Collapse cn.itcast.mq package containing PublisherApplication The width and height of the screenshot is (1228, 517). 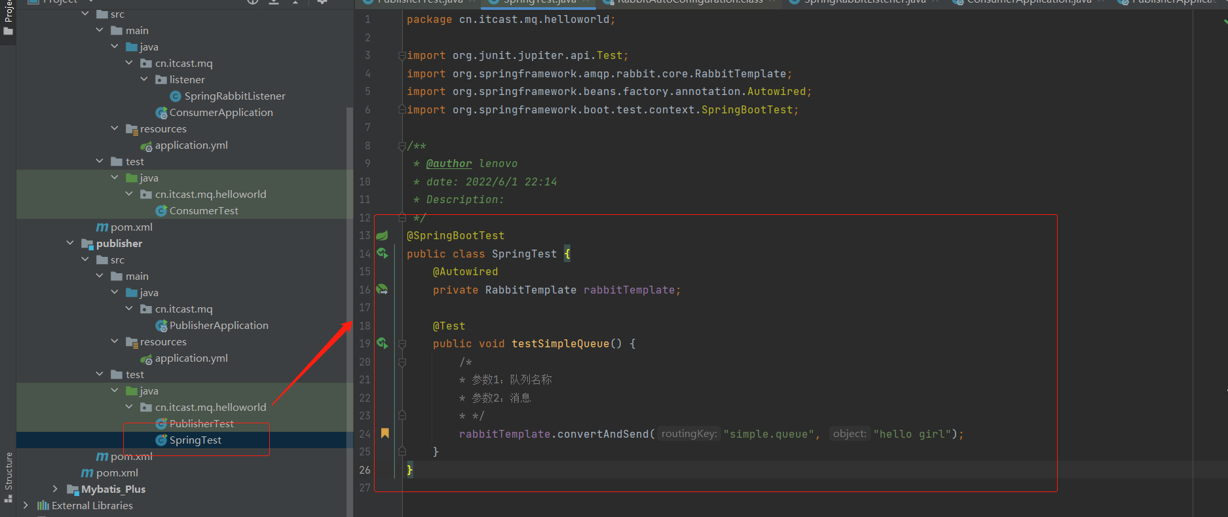click(x=129, y=309)
